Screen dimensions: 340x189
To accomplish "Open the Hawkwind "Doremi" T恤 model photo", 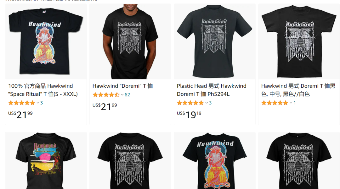I will tap(130, 41).
